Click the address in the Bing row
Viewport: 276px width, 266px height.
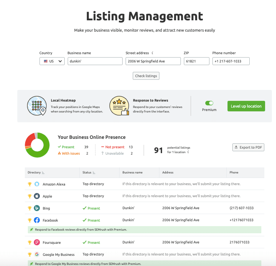point(181,208)
